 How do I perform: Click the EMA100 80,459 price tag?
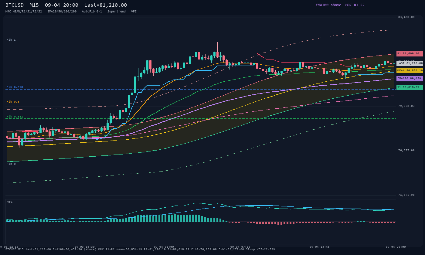(x=410, y=79)
